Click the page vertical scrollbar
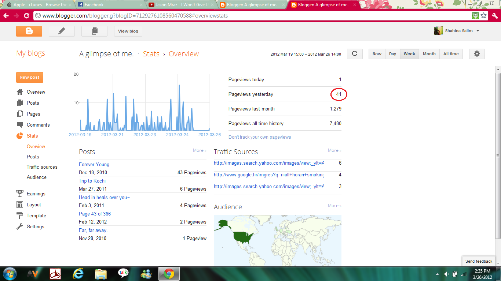Viewport: 501px width, 281px height. click(x=498, y=156)
